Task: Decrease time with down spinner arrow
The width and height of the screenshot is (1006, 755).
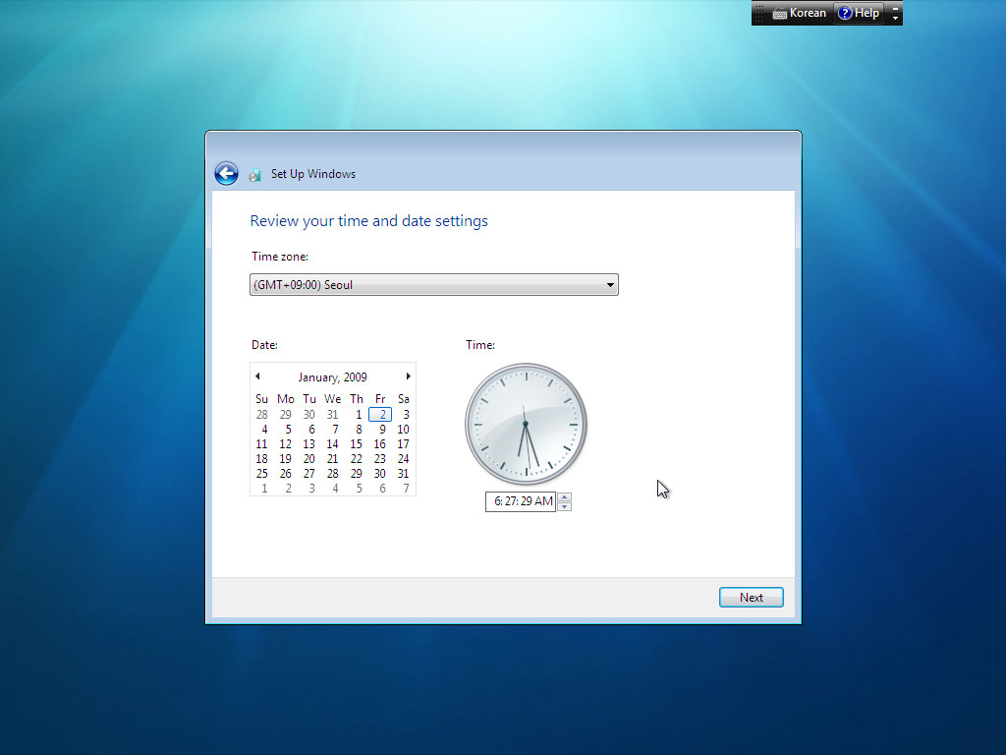Action: (x=565, y=506)
